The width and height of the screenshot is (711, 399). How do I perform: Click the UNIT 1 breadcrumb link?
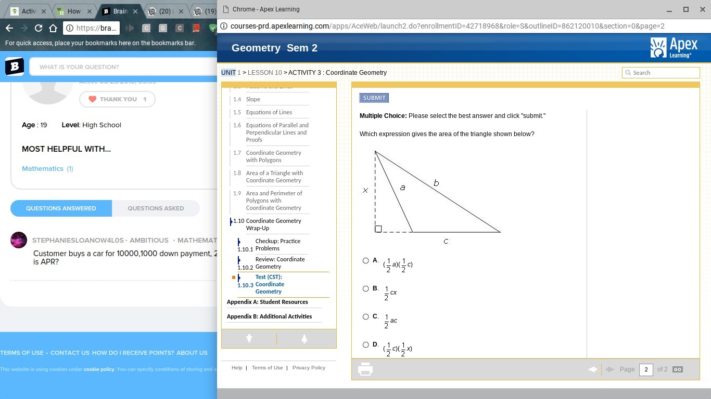click(x=231, y=73)
